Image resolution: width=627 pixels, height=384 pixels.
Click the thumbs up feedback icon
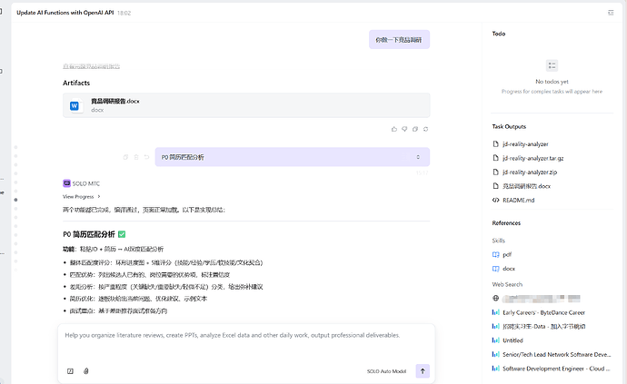tap(393, 129)
